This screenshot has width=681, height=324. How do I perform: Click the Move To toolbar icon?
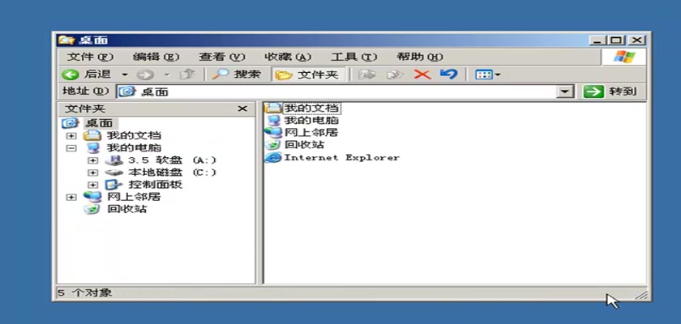(x=367, y=75)
